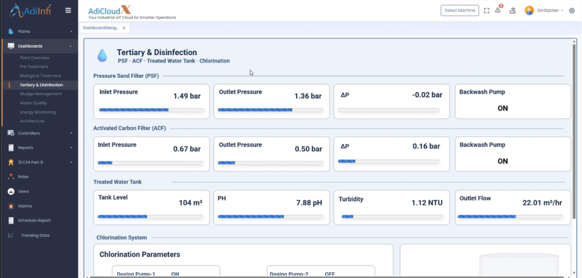
Task: Click the Schedule Report icon
Action: tap(11, 221)
